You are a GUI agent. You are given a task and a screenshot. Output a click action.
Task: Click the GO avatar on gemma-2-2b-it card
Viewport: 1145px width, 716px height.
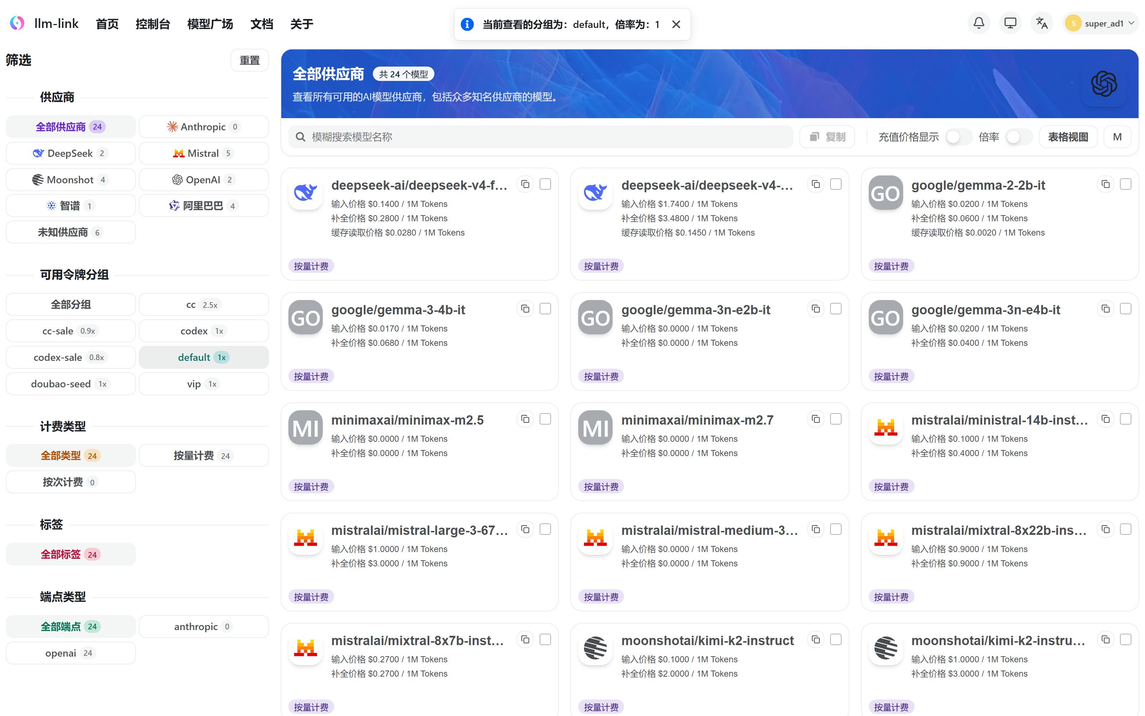pos(886,193)
